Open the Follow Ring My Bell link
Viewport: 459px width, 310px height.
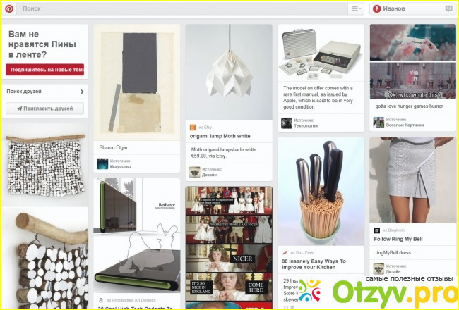tap(398, 239)
